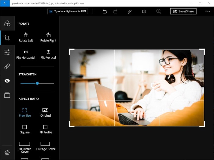Redo the edit
Screen dimensions: 214x160
click(x=115, y=11)
